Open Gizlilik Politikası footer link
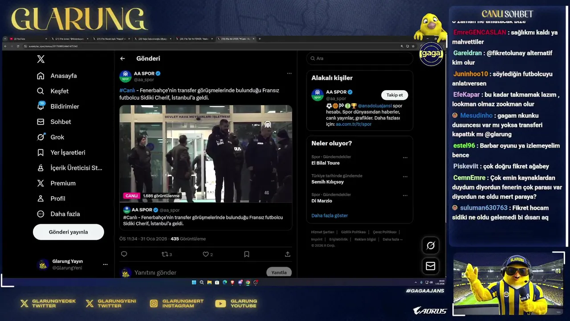This screenshot has width=570, height=321. pos(353,232)
